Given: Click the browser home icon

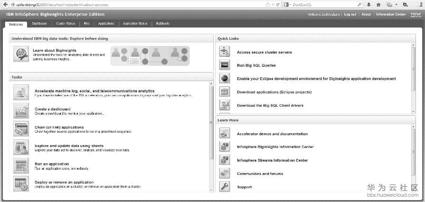Looking at the screenshot, I should point(379,5).
